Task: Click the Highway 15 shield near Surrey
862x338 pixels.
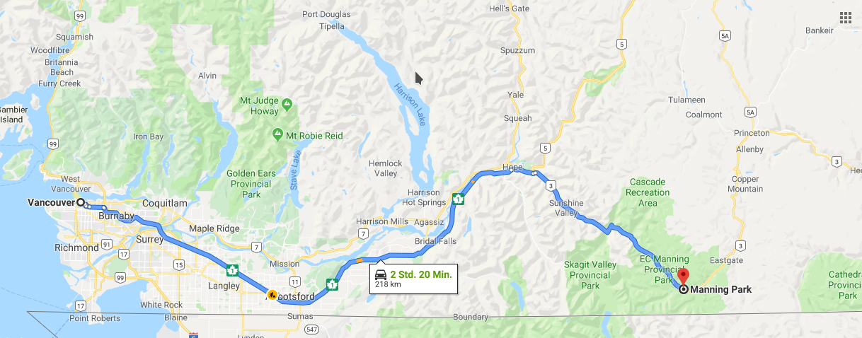Action: (177, 264)
